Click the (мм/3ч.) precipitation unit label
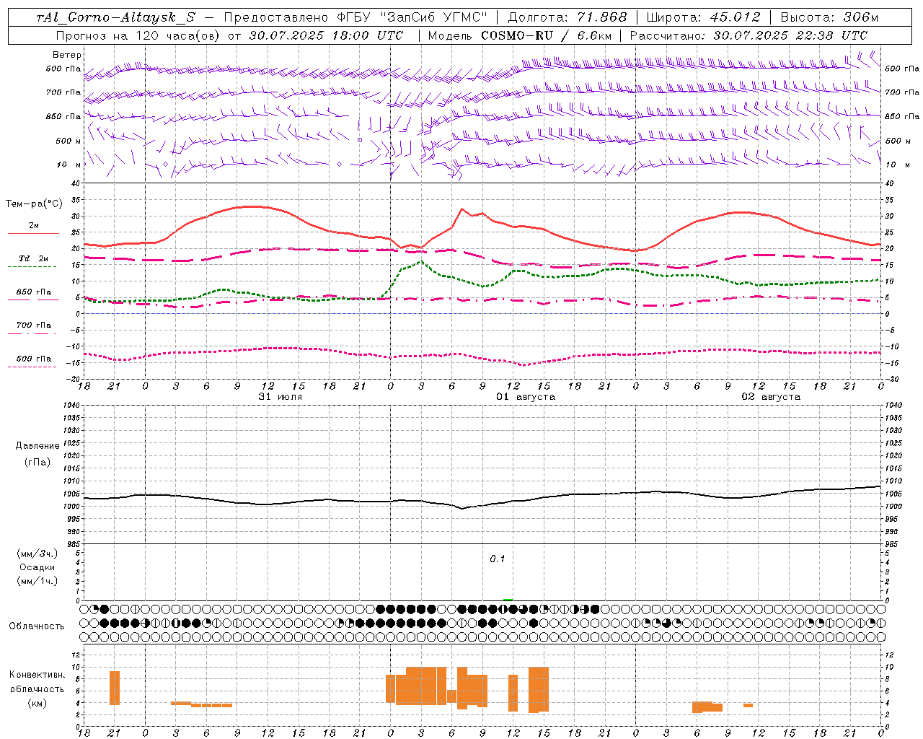 click(37, 554)
